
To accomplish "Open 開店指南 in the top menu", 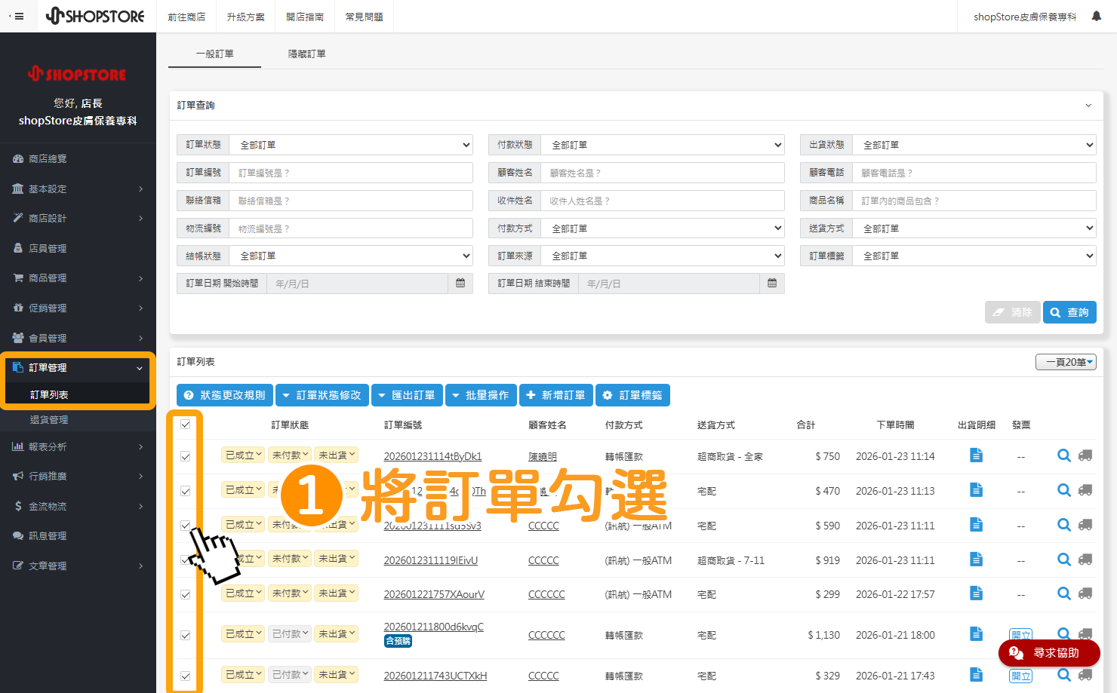I will 304,16.
